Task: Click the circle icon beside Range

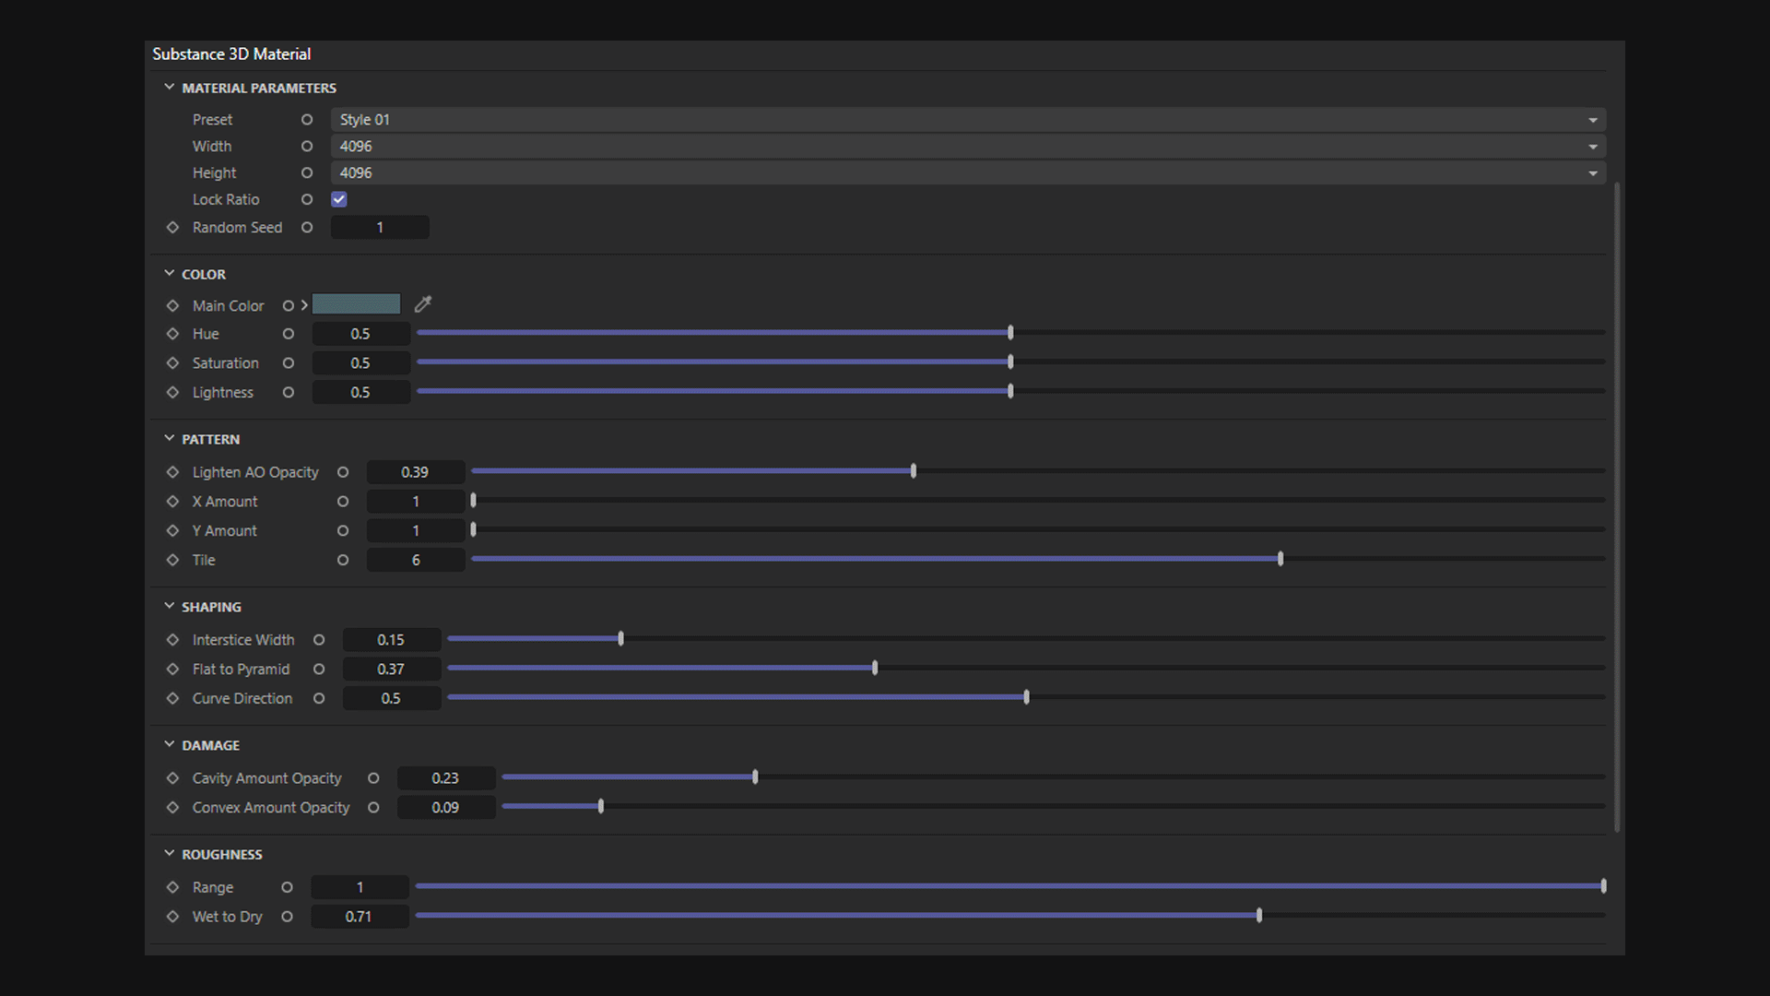Action: pos(287,887)
